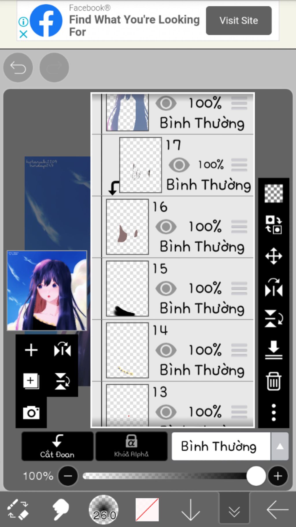The image size is (296, 527).
Task: Select the move layer cross-arrow icon
Action: 273,256
